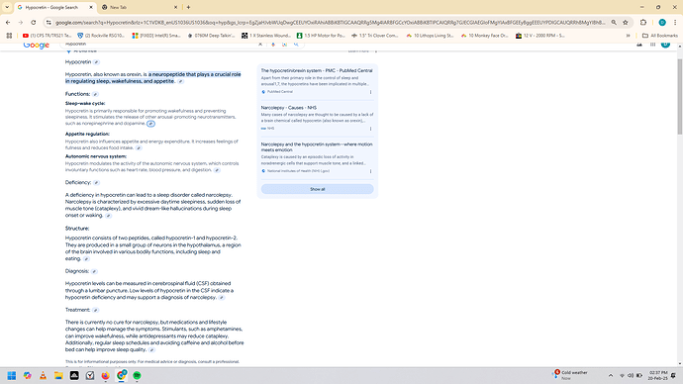Open the 10 Monkey Face Orchid bookmark

[485, 36]
